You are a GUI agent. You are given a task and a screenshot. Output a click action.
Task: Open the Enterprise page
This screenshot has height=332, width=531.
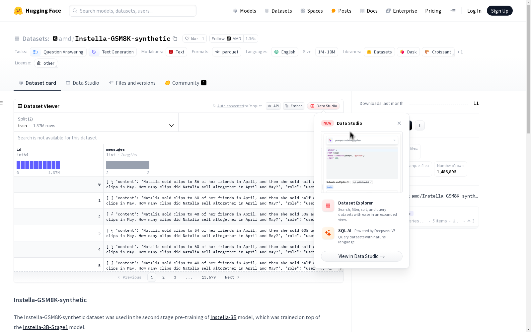[x=401, y=11]
